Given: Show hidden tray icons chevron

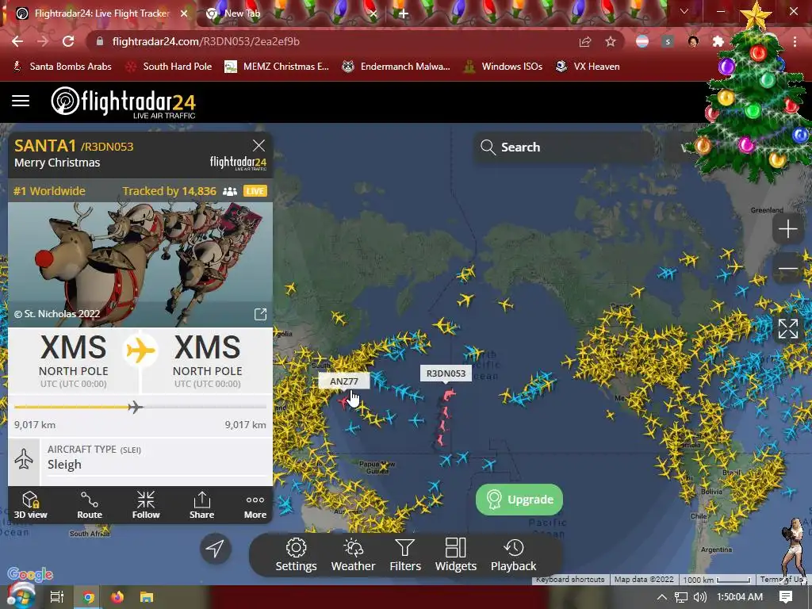Looking at the screenshot, I should click(662, 597).
